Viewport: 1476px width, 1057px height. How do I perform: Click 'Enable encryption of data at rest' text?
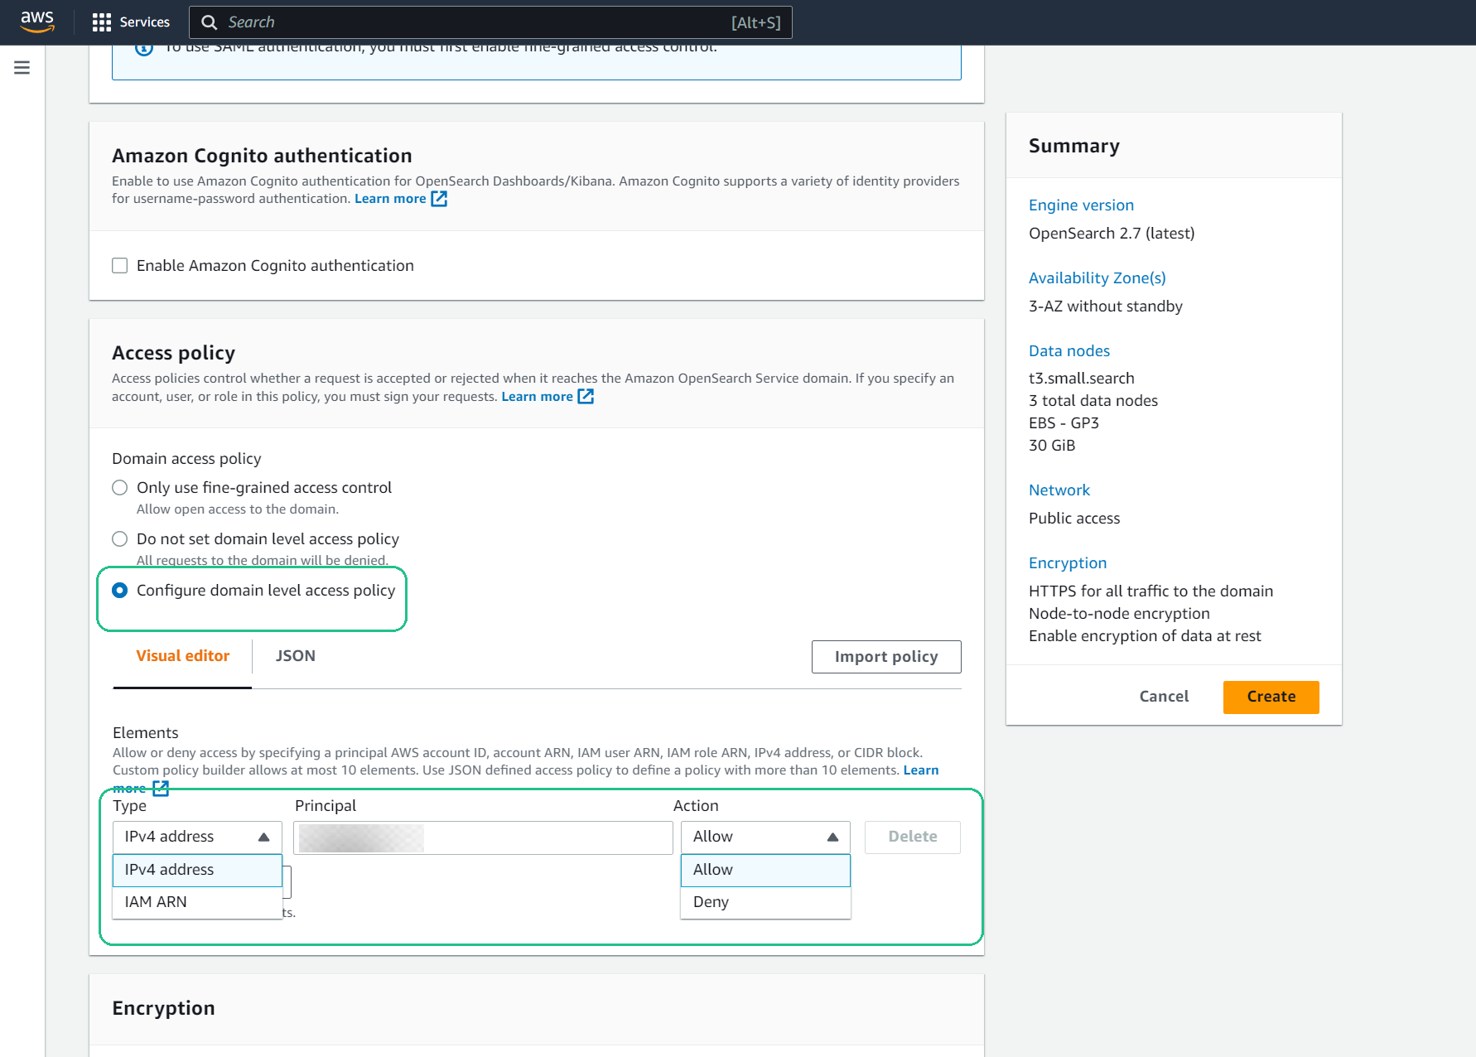pyautogui.click(x=1145, y=636)
